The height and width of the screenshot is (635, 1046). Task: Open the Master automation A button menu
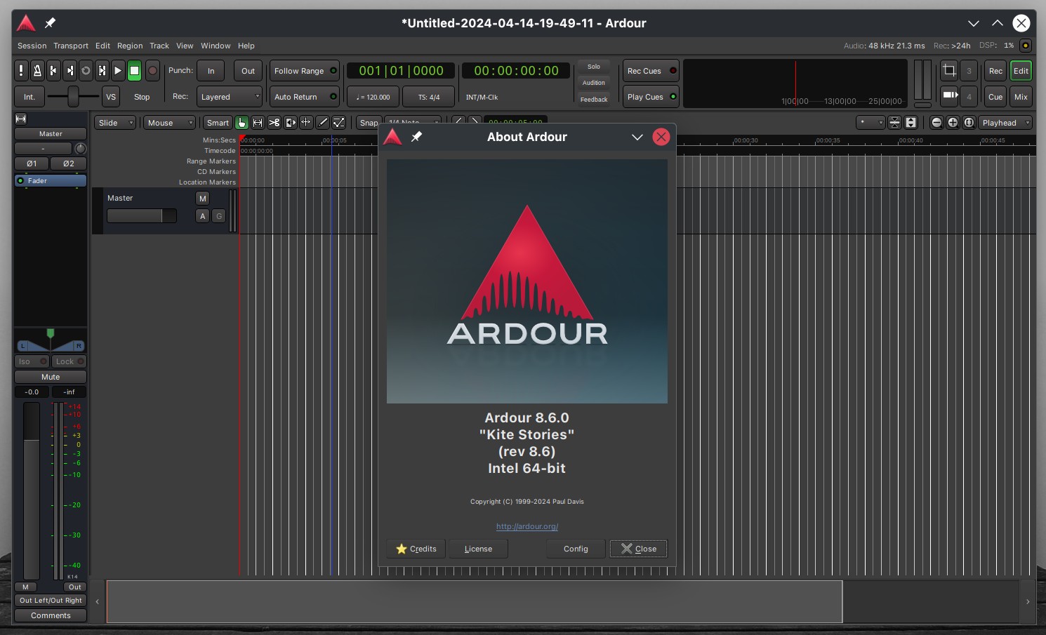pos(203,216)
